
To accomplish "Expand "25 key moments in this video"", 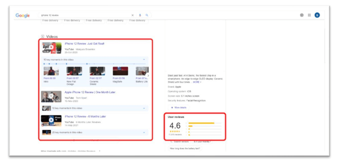I will pyautogui.click(x=95, y=132).
